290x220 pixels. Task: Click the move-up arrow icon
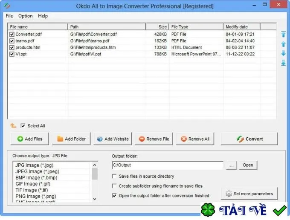(283, 44)
